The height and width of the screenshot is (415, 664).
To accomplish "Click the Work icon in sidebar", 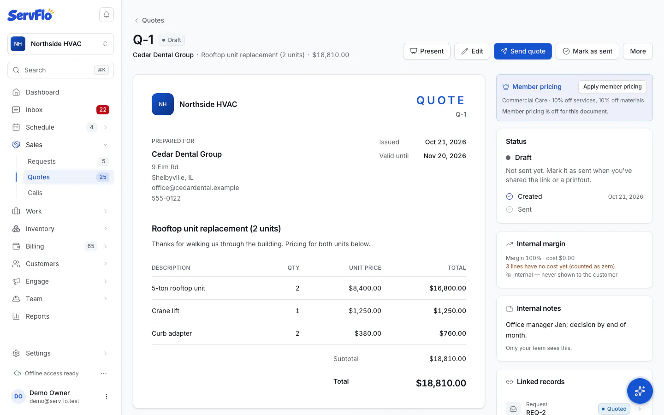I will 16,211.
